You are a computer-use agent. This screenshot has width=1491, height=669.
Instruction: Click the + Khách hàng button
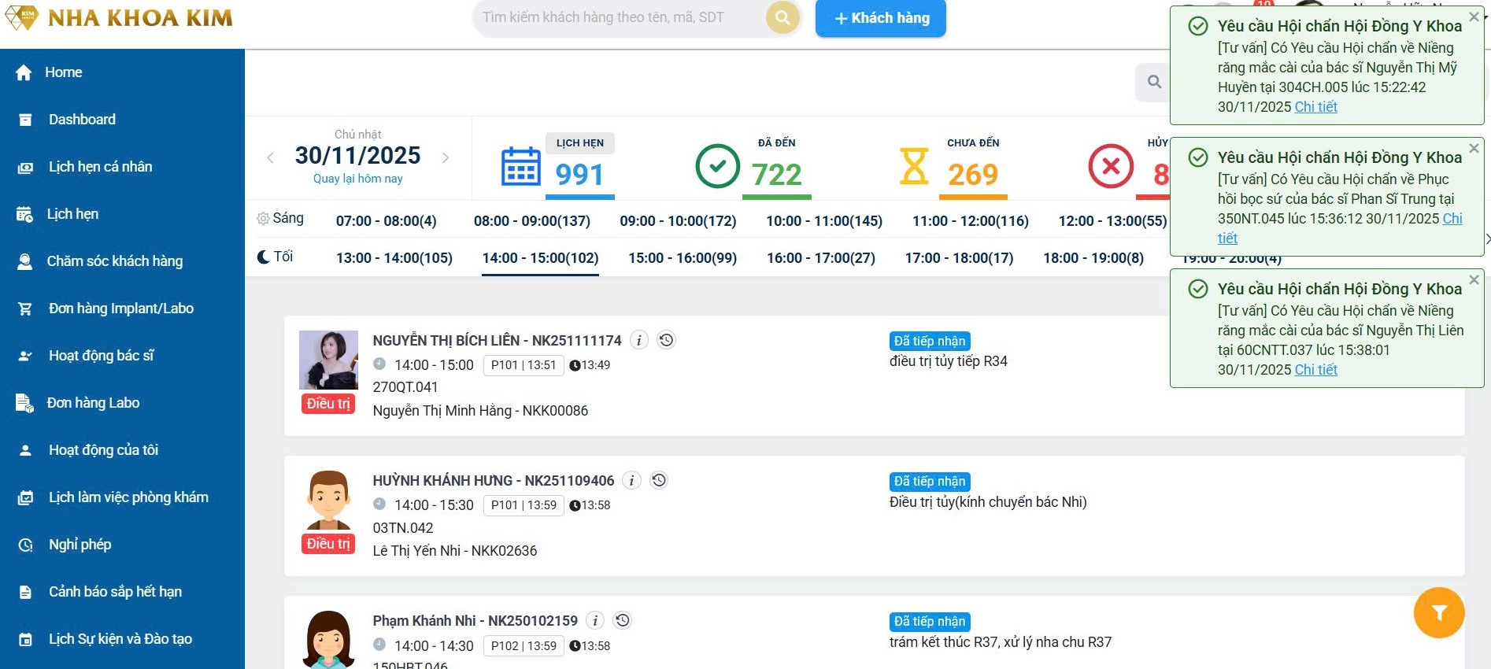[880, 18]
